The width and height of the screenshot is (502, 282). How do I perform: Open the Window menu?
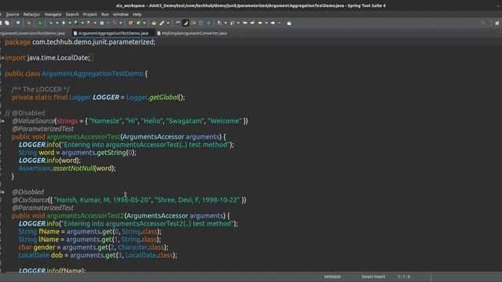[x=120, y=14]
